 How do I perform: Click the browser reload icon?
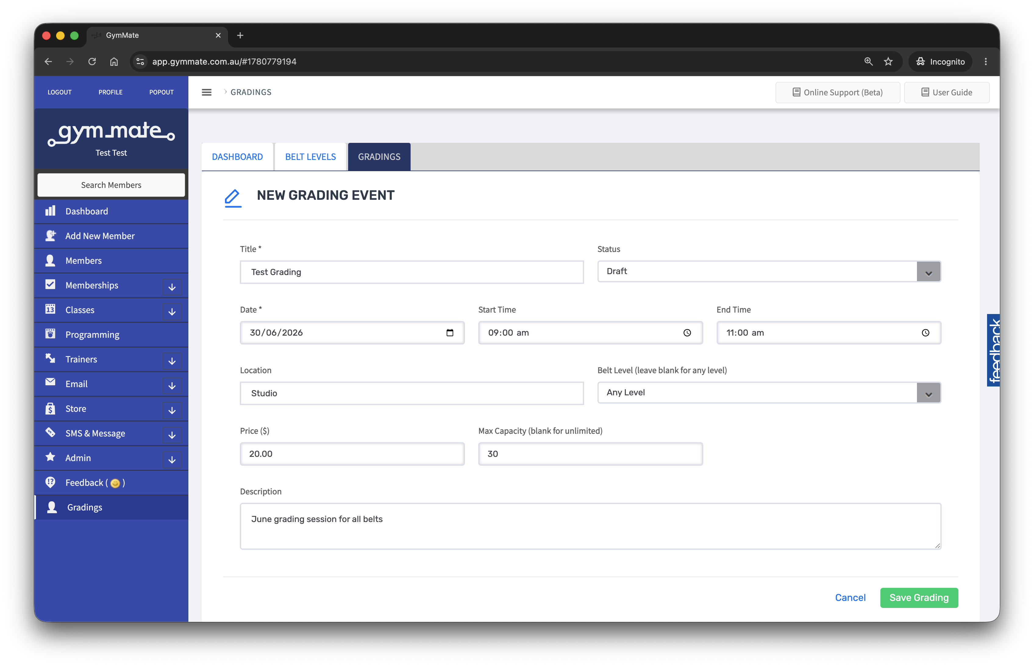click(x=92, y=62)
